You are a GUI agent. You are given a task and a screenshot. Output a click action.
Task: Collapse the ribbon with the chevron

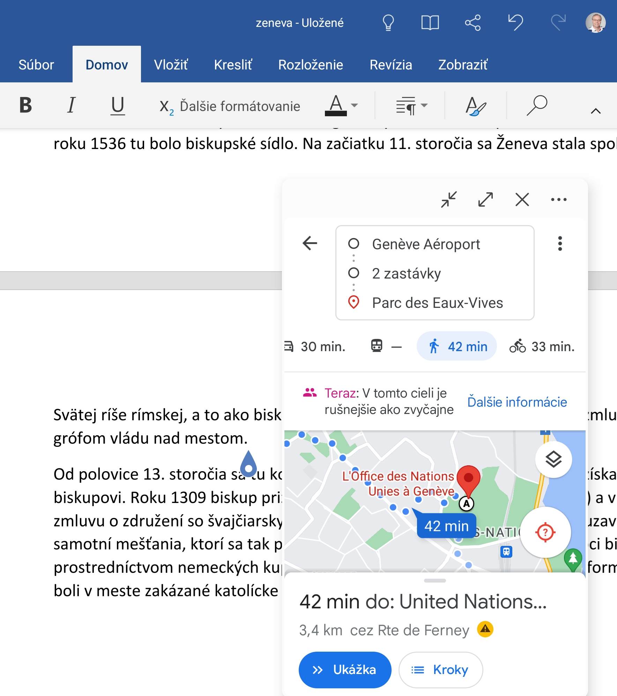(596, 111)
